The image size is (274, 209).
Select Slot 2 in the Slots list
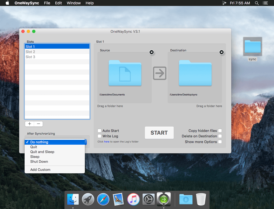57,52
